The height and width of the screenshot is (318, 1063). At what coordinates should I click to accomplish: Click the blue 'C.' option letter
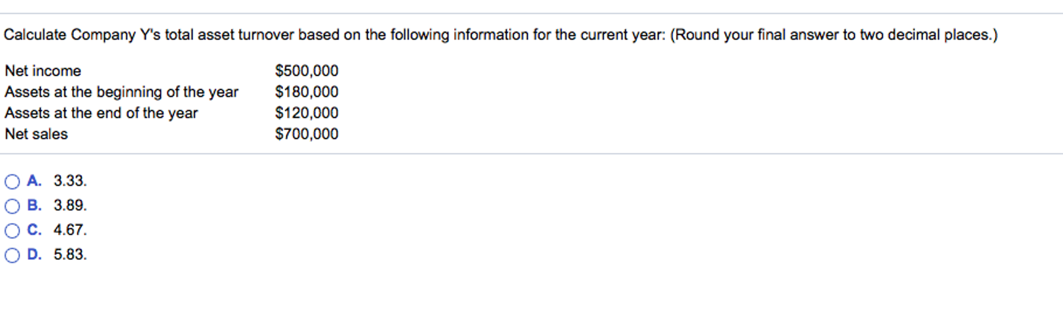(34, 230)
